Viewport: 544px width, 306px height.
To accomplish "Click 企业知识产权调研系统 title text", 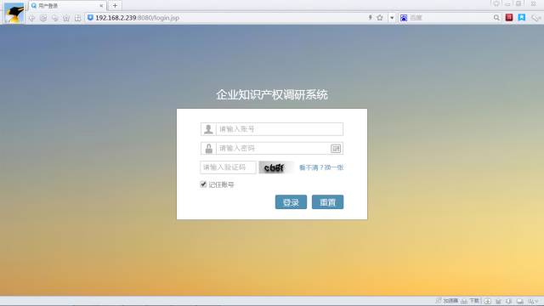I will pyautogui.click(x=272, y=94).
